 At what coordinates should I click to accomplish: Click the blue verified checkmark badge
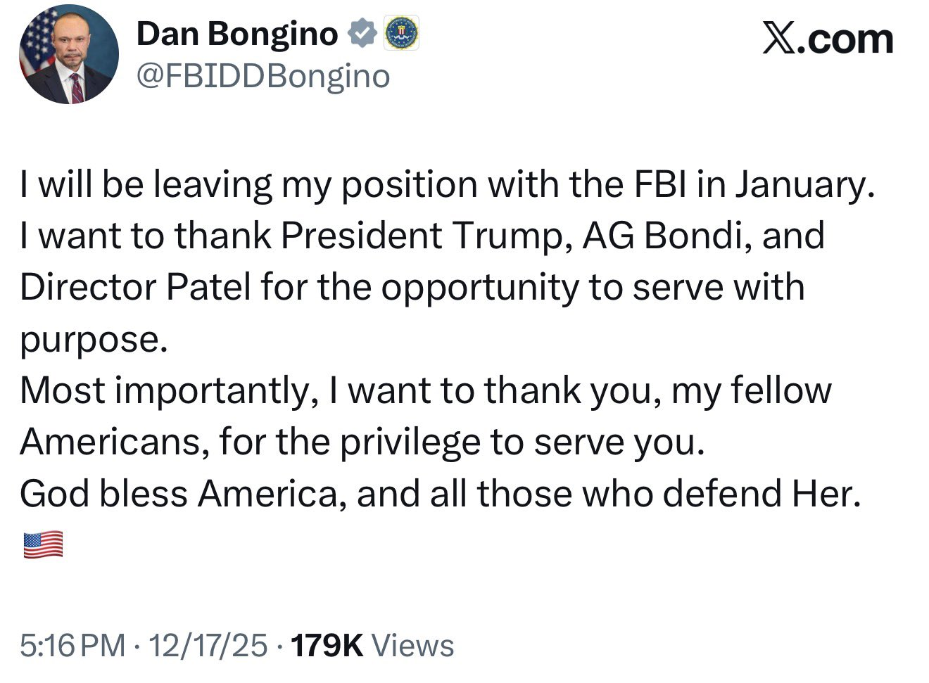pyautogui.click(x=362, y=34)
